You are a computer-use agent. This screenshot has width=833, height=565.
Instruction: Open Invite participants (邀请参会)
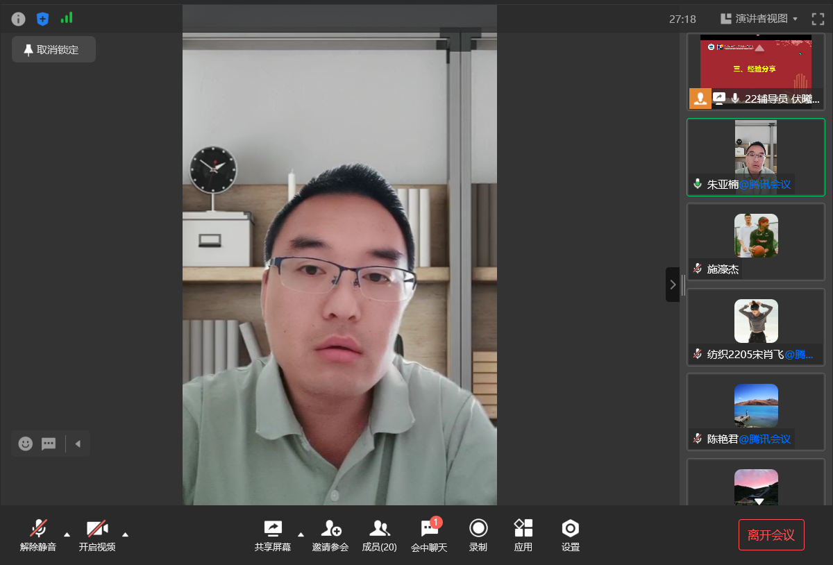pos(330,534)
